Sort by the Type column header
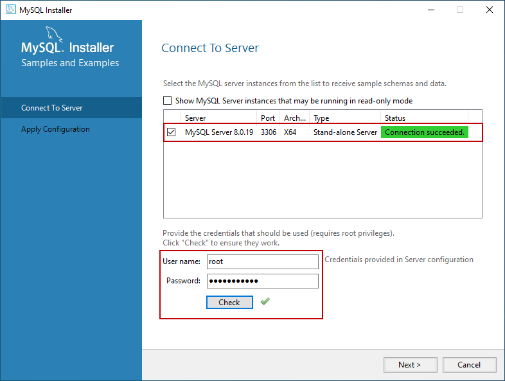The height and width of the screenshot is (381, 505). (345, 118)
